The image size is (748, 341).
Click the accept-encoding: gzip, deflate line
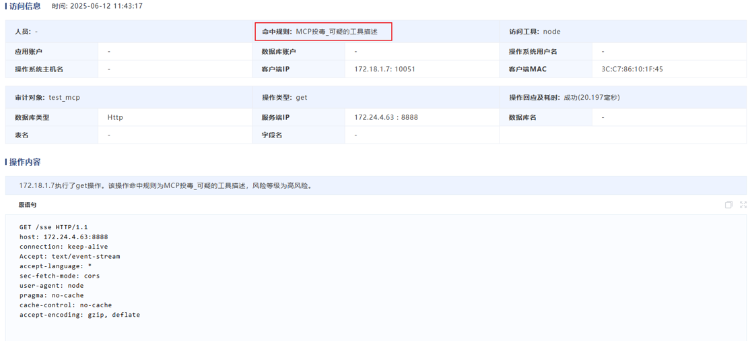(x=79, y=315)
